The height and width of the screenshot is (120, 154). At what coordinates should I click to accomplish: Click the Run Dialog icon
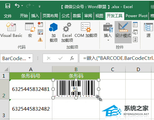(x=135, y=39)
